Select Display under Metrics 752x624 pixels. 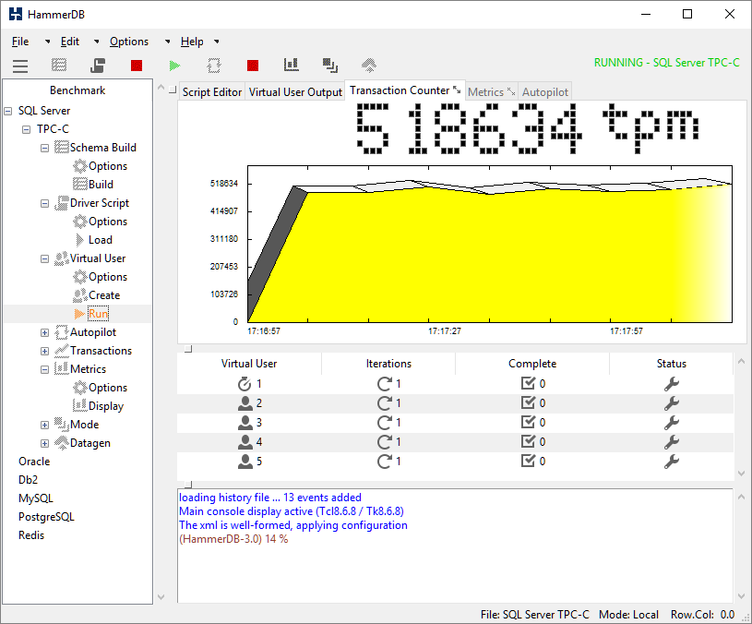(106, 406)
